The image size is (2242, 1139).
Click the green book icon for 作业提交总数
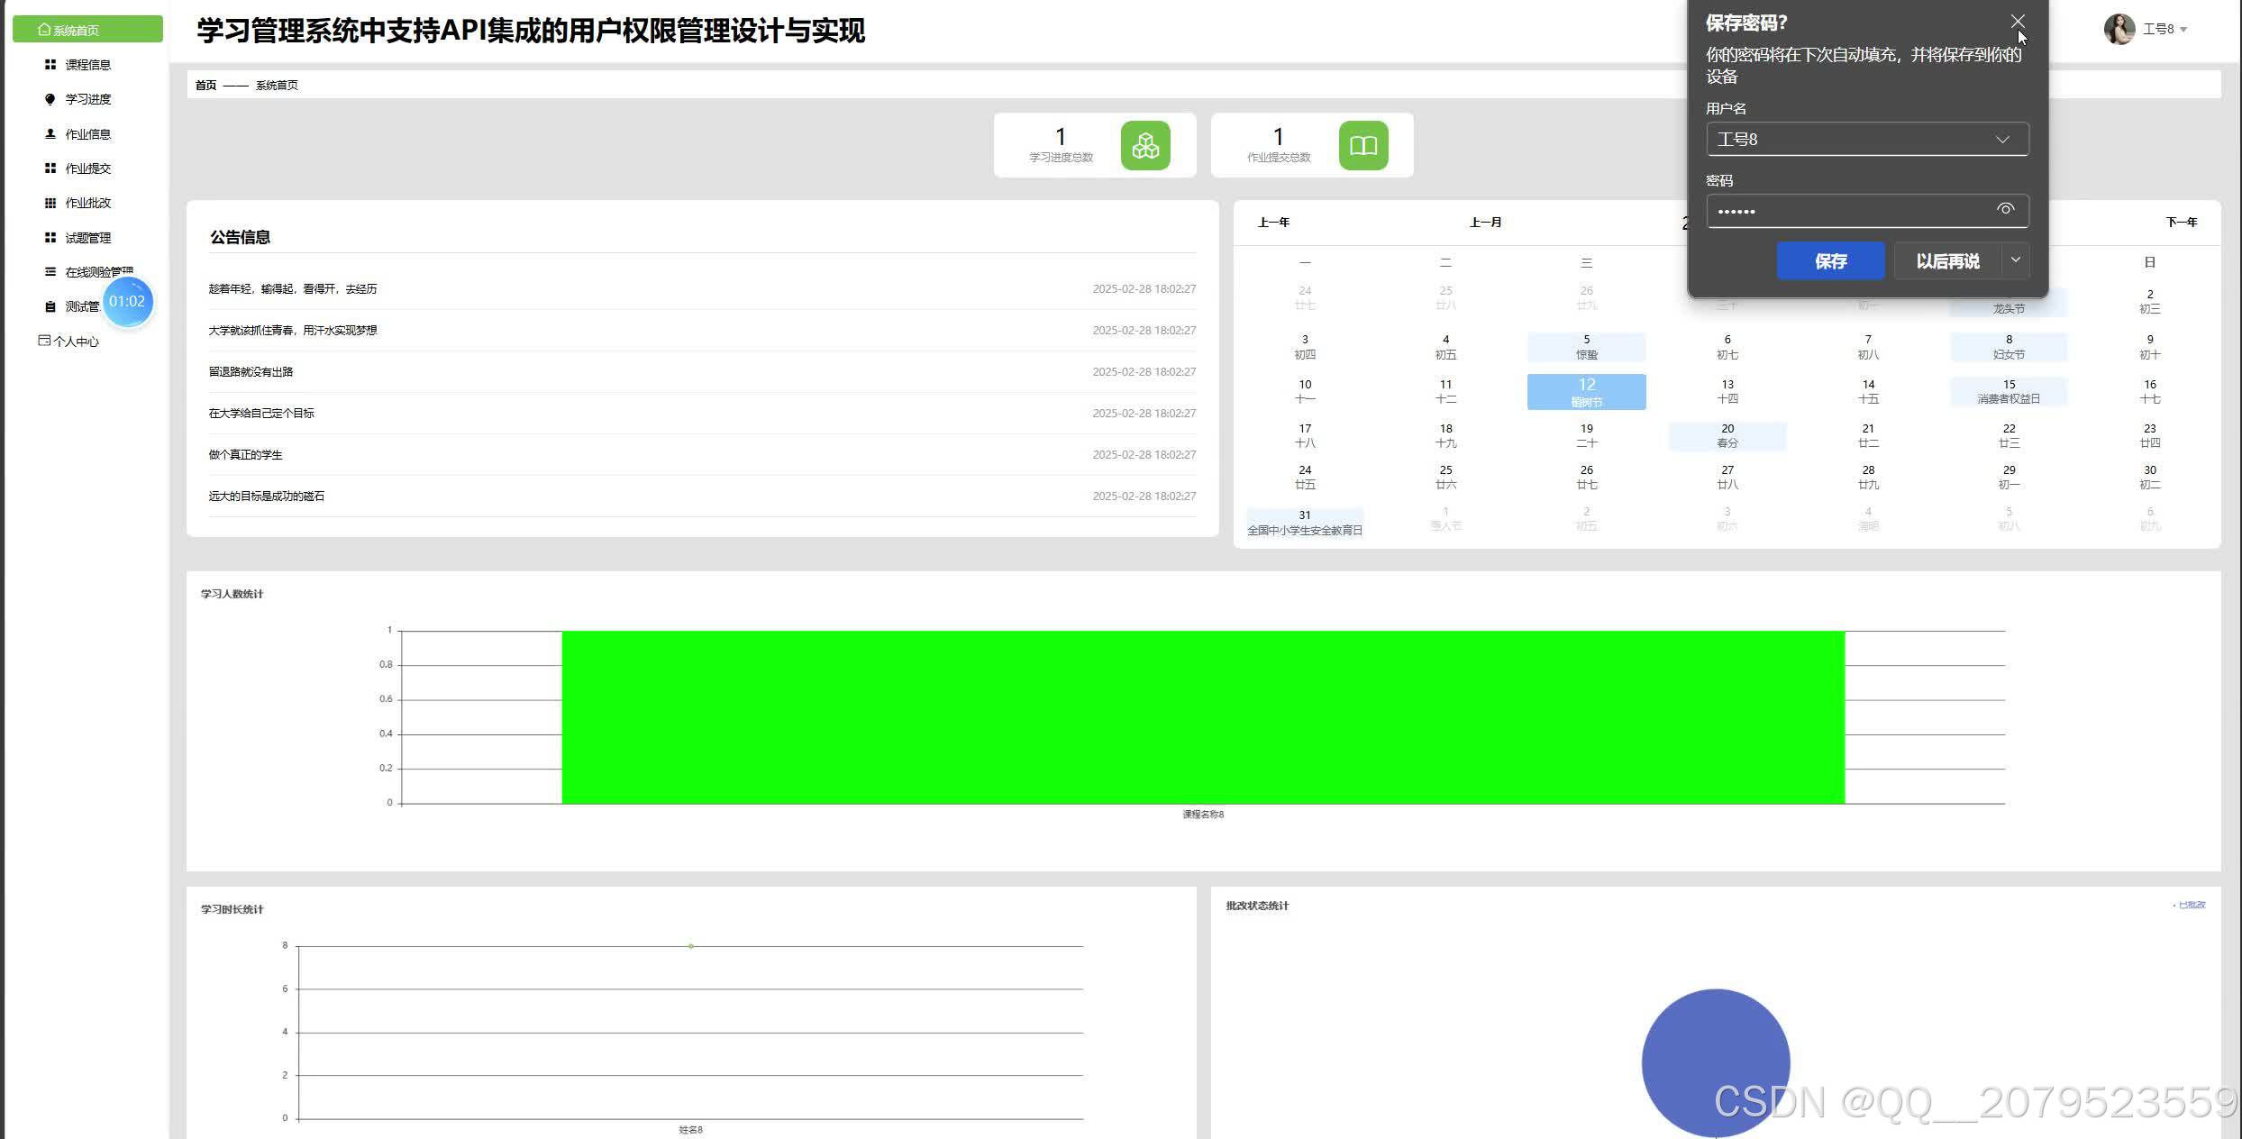[1363, 146]
